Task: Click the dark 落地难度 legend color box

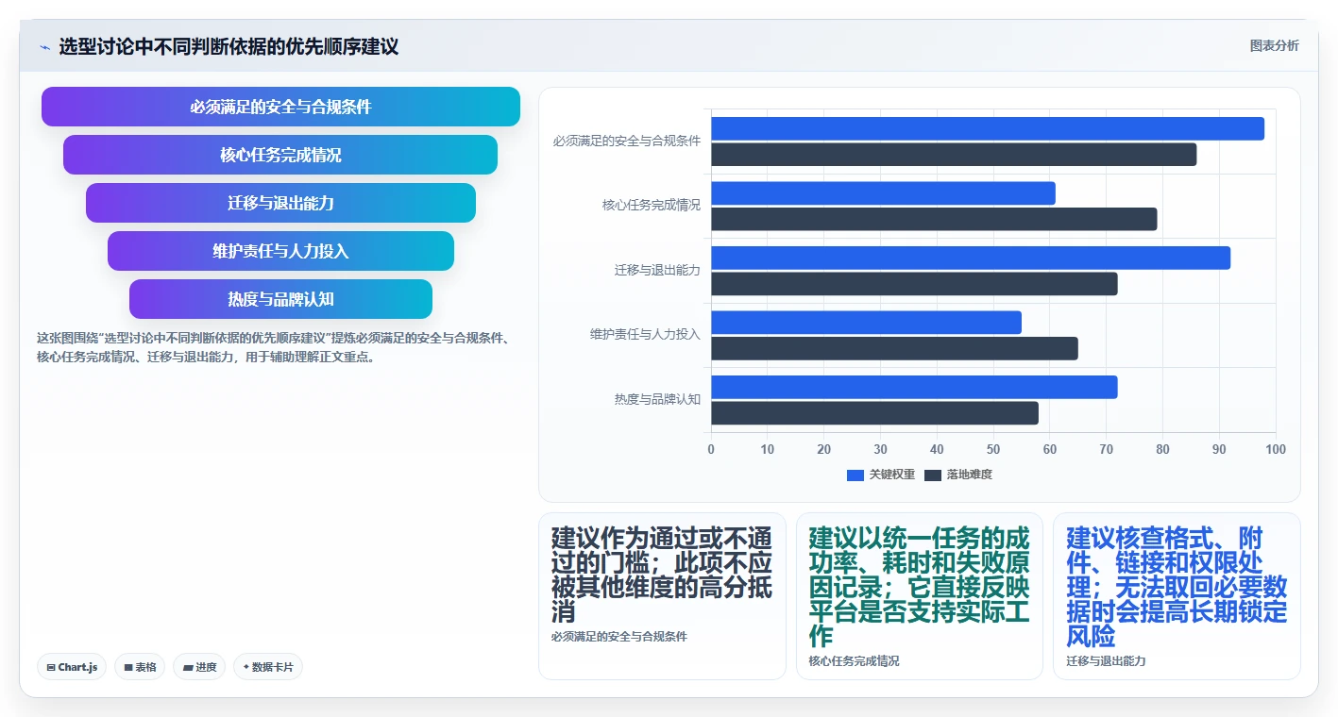Action: [x=933, y=475]
